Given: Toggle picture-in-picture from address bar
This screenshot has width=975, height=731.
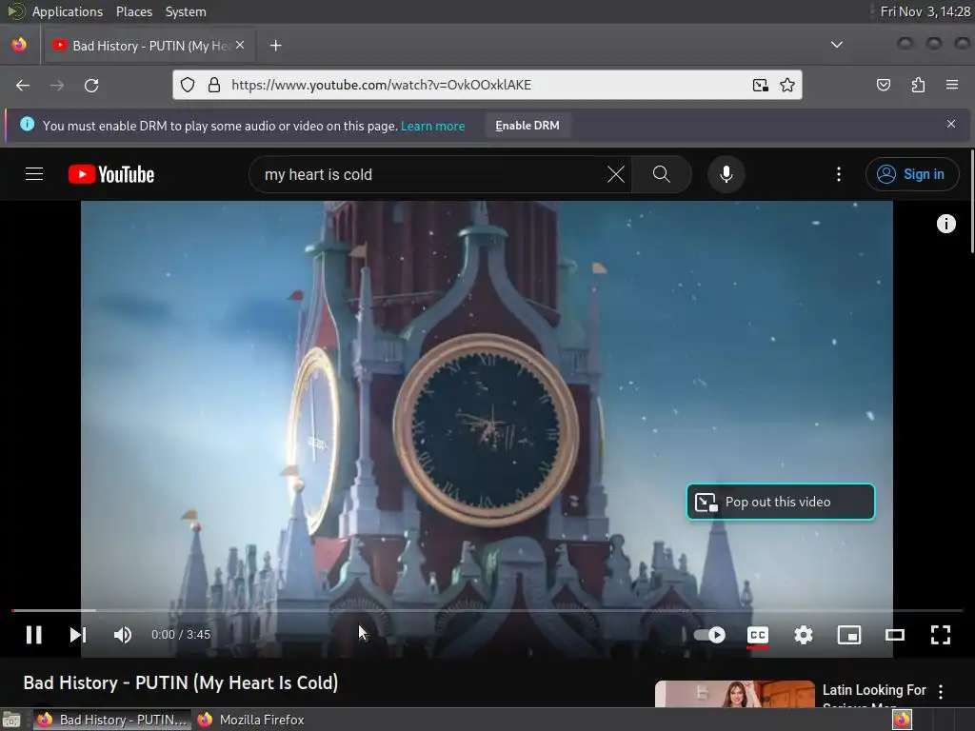Looking at the screenshot, I should [x=760, y=85].
